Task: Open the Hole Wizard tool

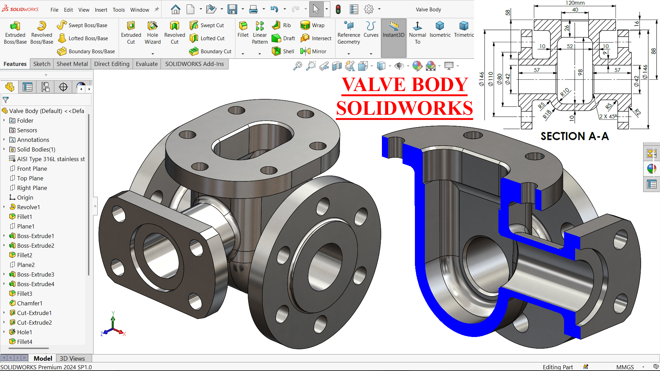Action: [153, 33]
